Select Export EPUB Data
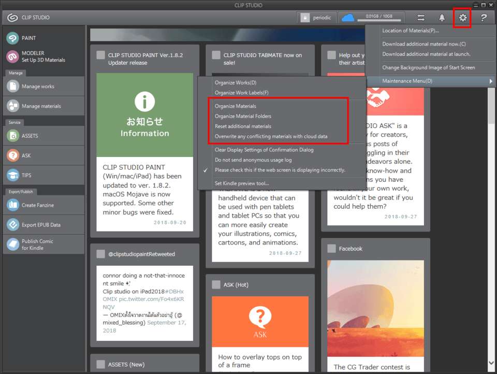This screenshot has width=497, height=374. click(x=43, y=225)
